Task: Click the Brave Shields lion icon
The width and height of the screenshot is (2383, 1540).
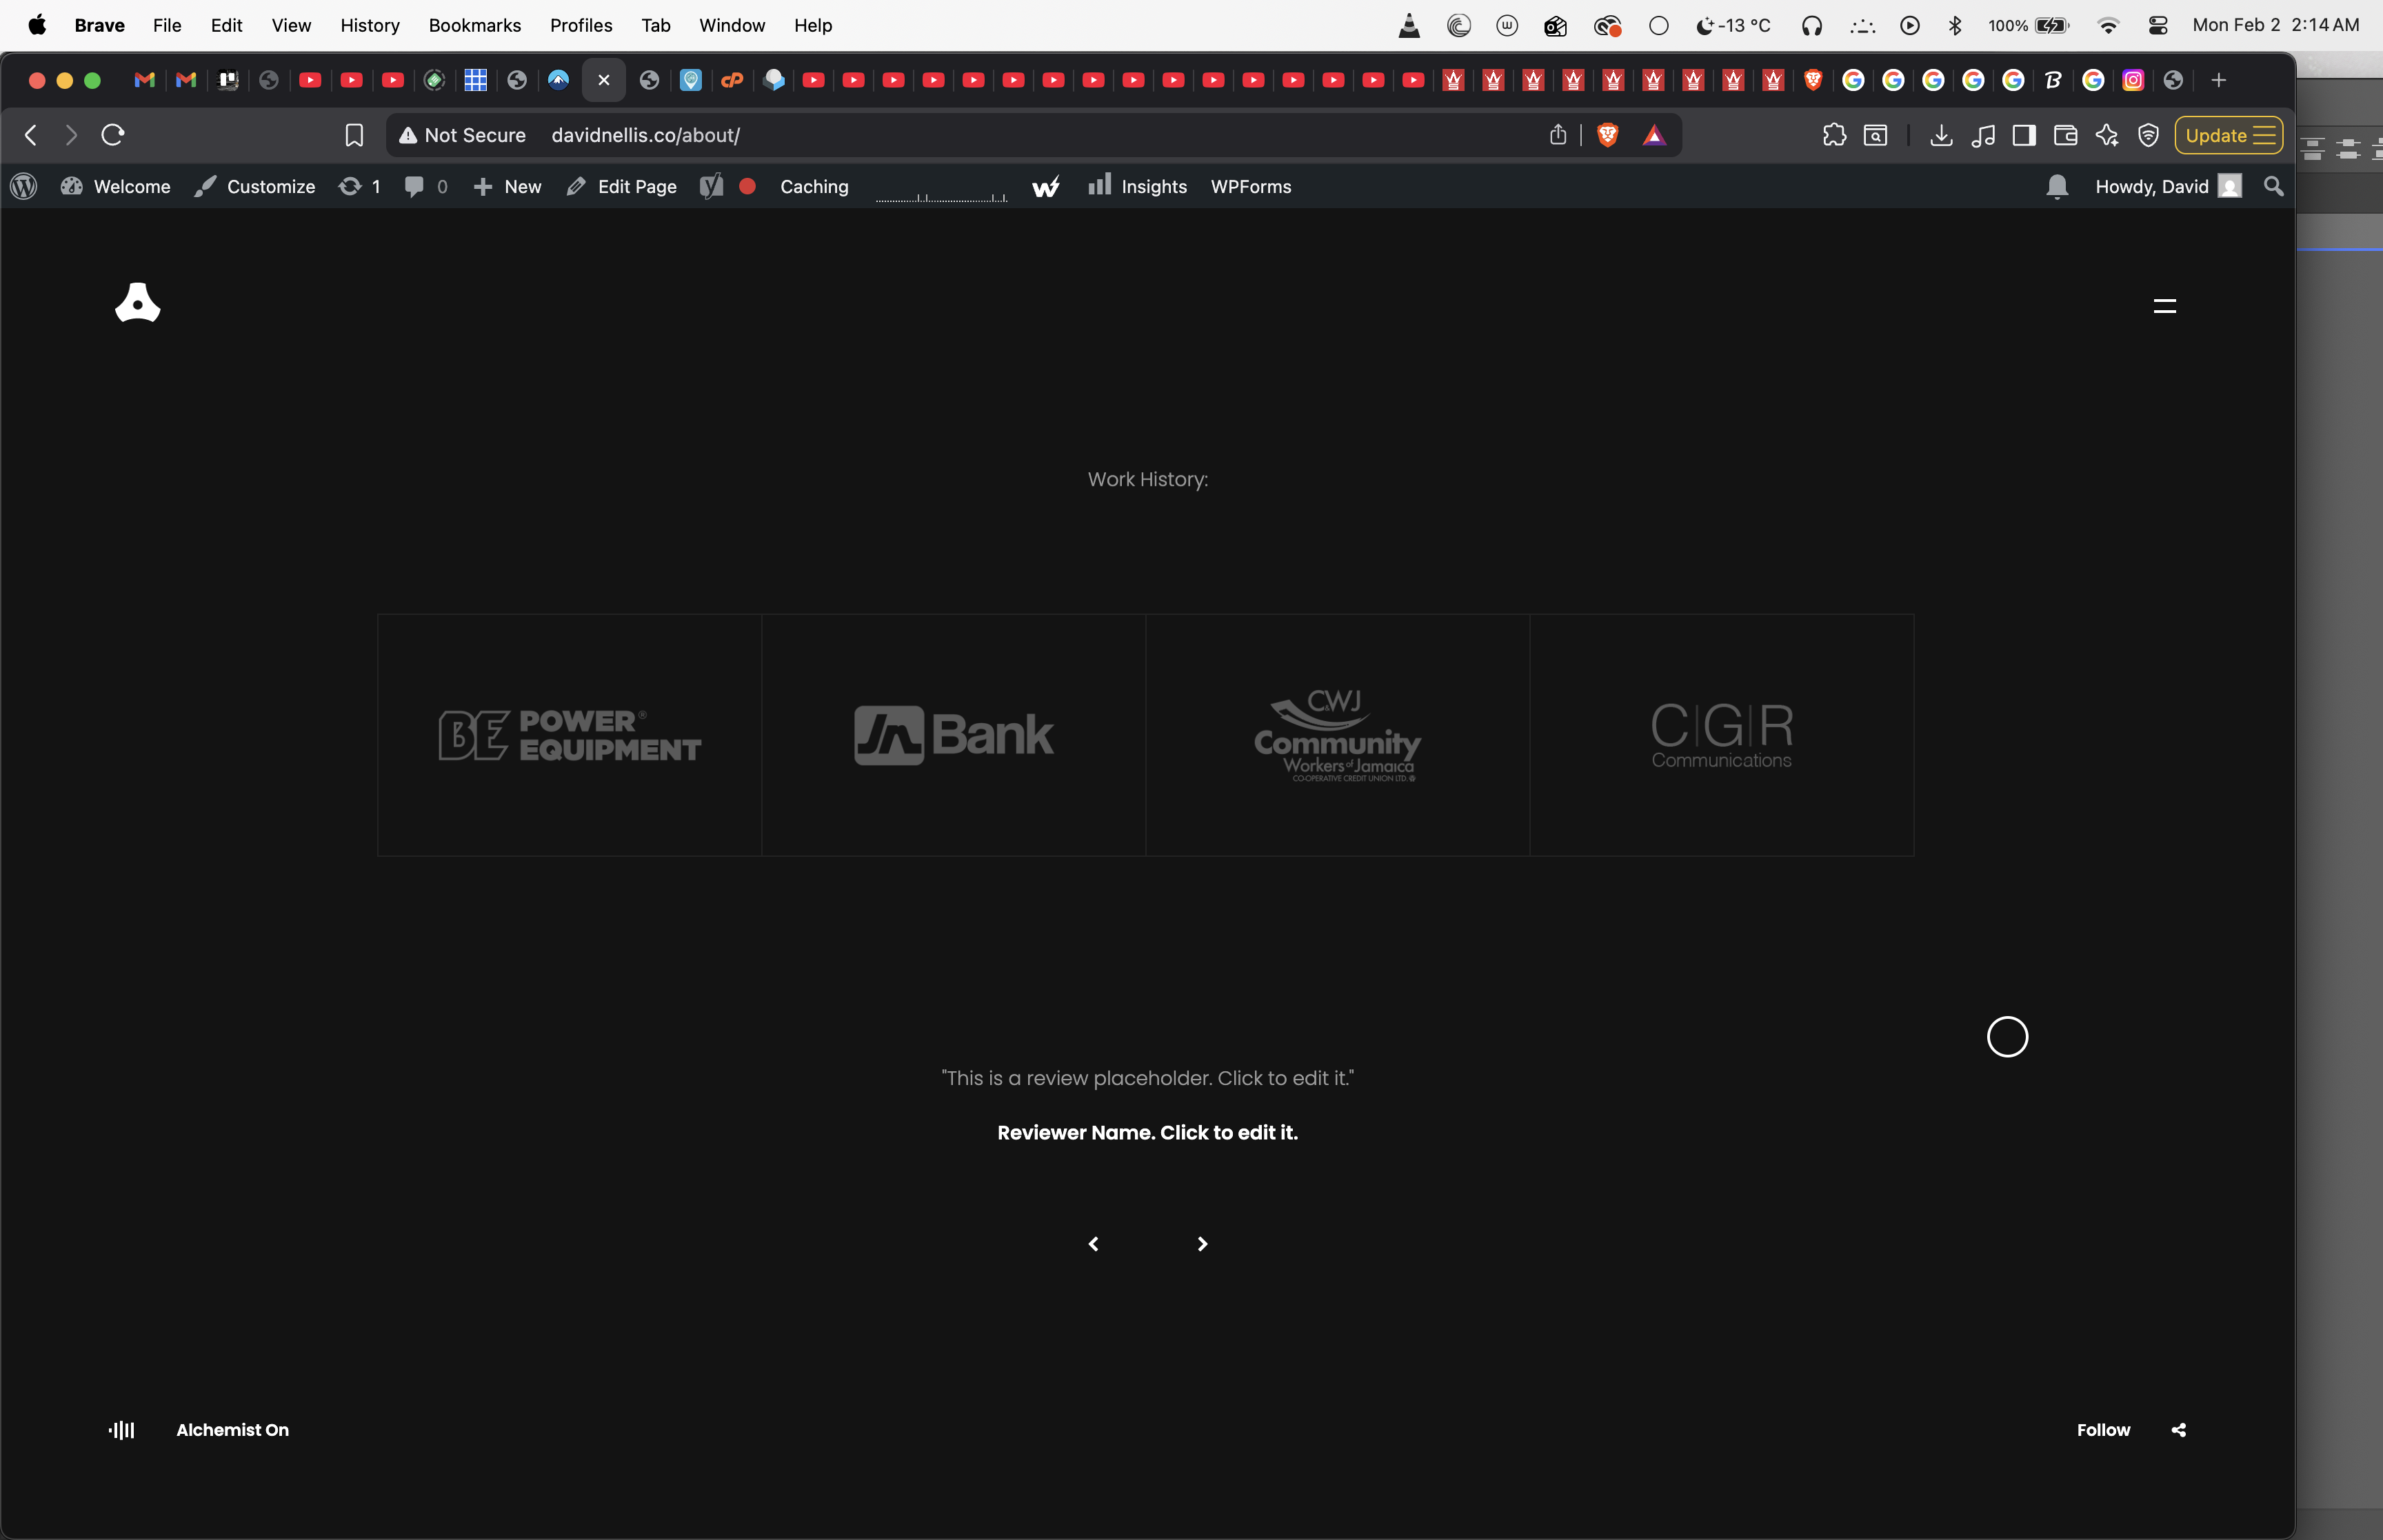Action: pos(1607,135)
